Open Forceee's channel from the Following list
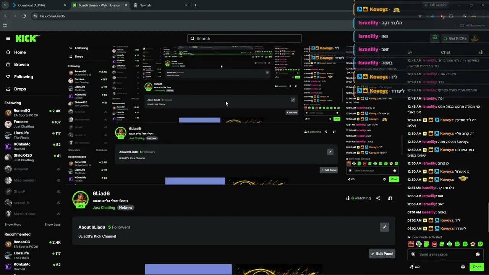The width and height of the screenshot is (489, 275). 32,124
